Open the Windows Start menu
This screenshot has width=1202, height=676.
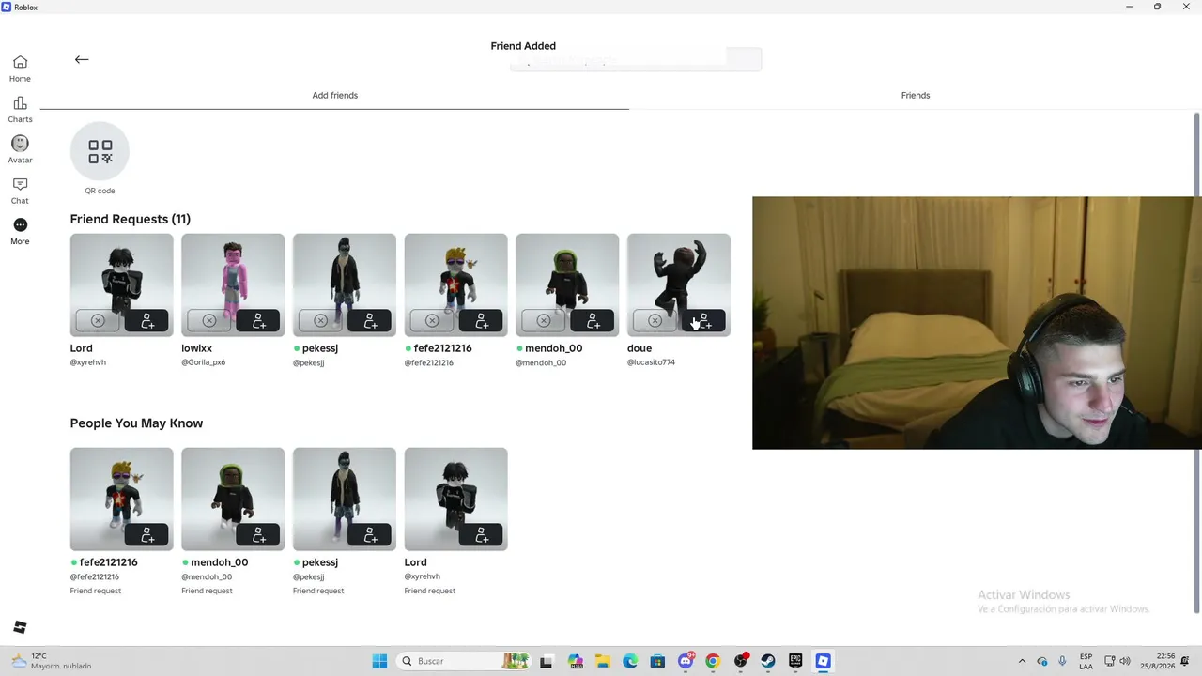coord(379,661)
